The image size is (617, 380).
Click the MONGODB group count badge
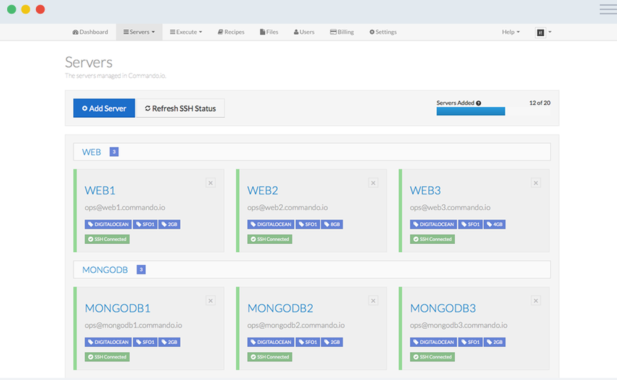pos(141,270)
